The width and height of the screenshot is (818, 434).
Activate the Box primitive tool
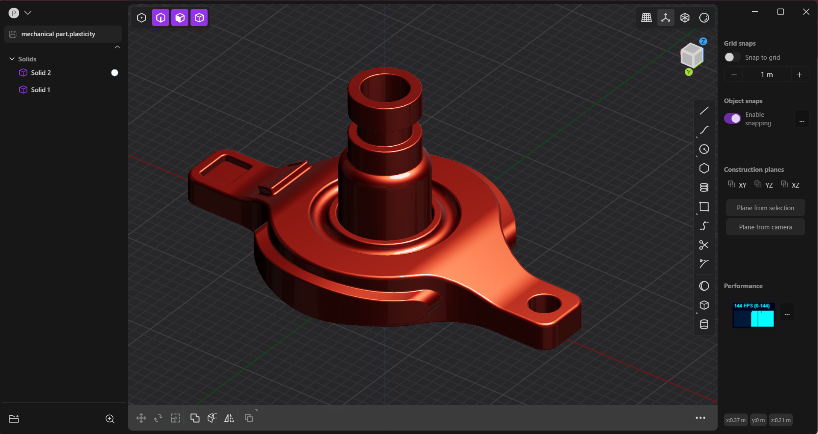coord(704,305)
